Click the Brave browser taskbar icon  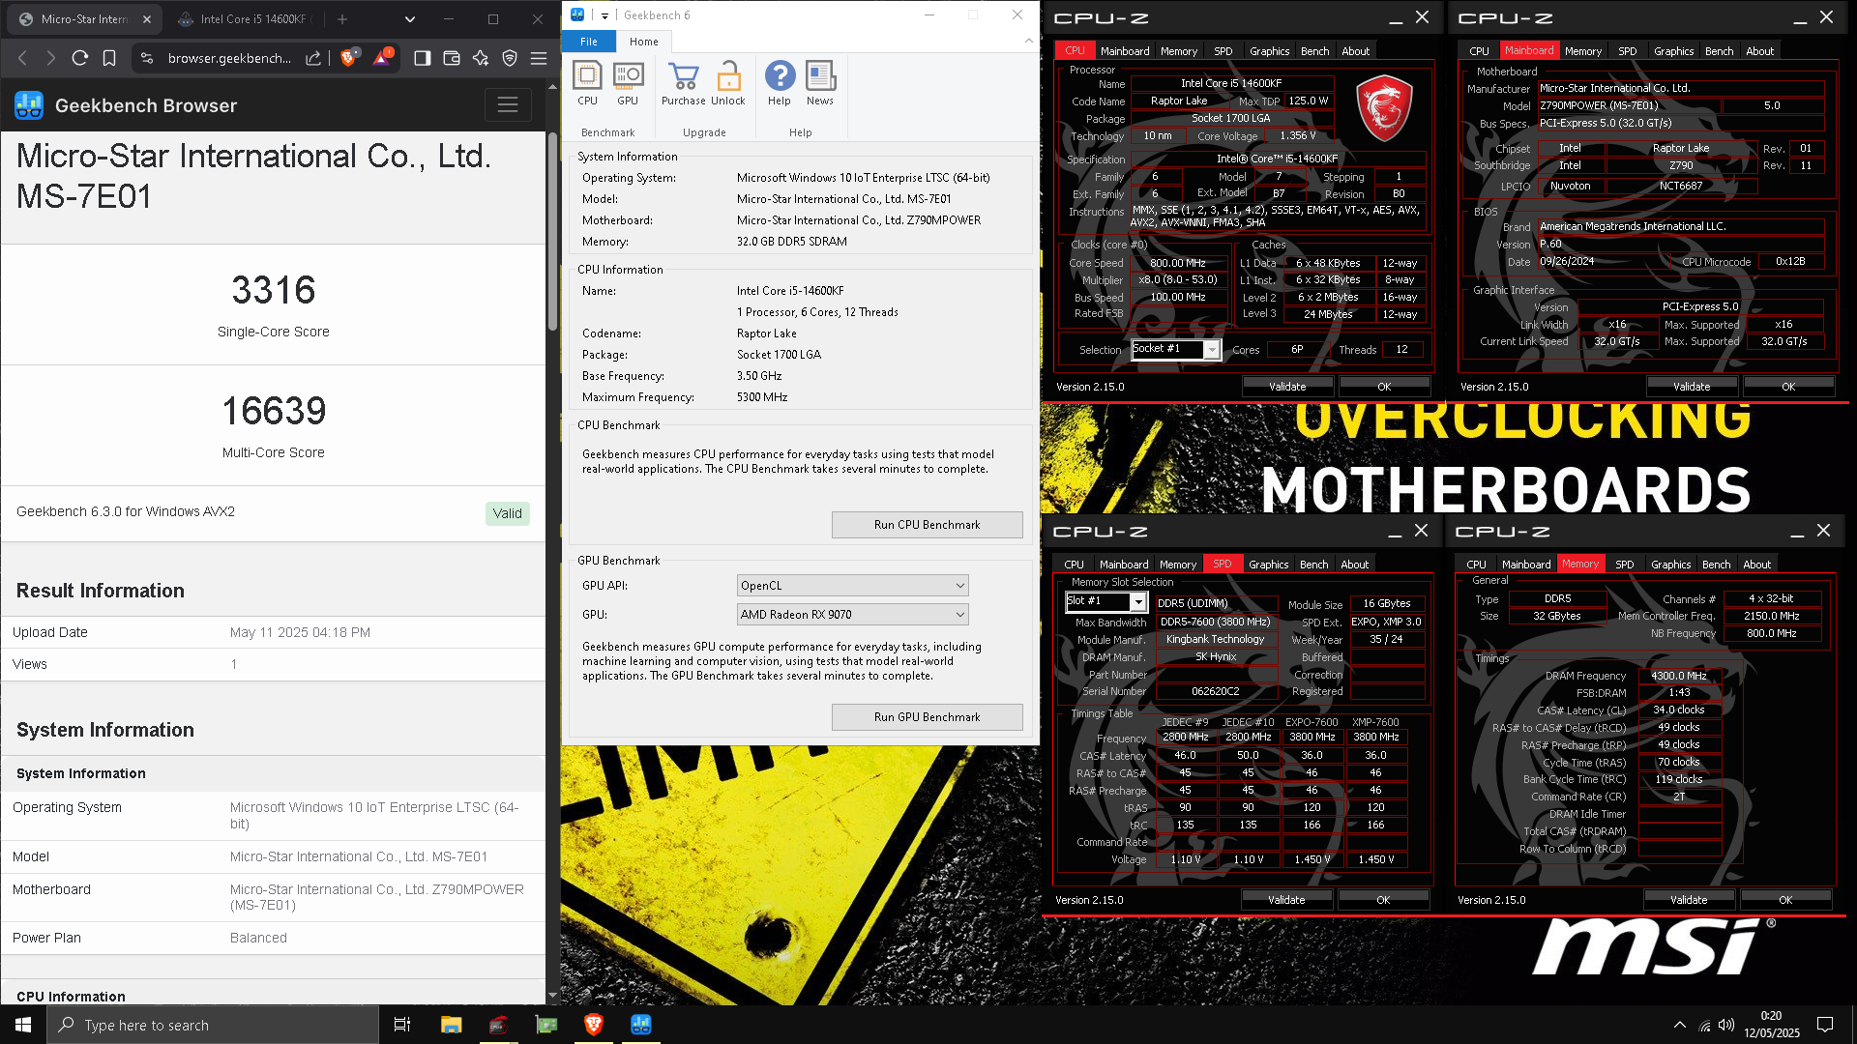tap(594, 1025)
